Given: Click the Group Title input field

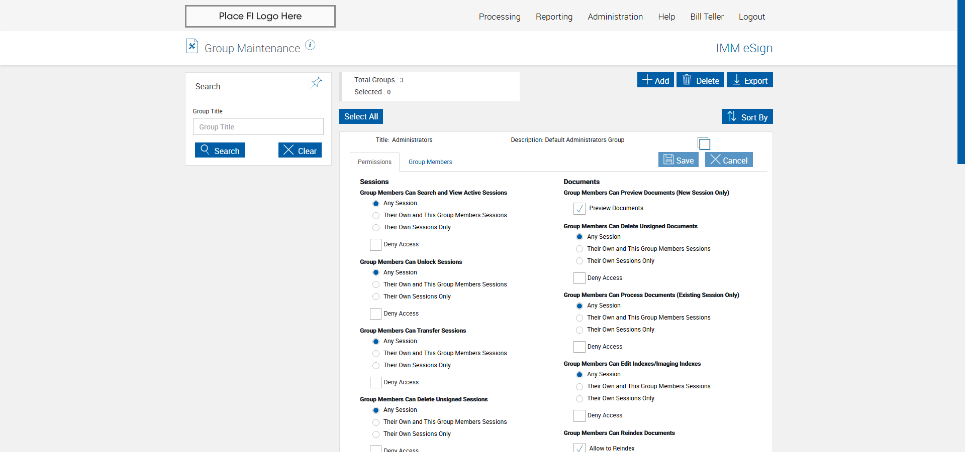Looking at the screenshot, I should coord(258,127).
